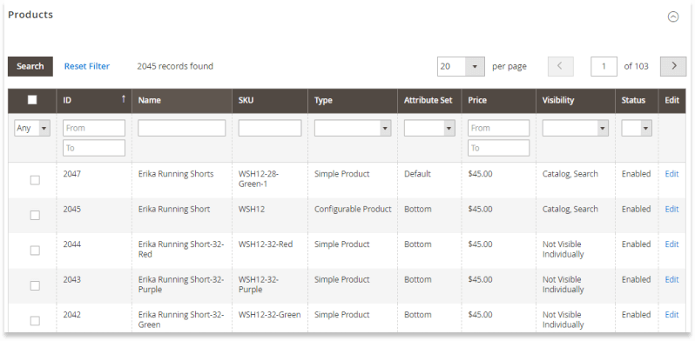695x341 pixels.
Task: Click the previous page arrow
Action: (561, 66)
